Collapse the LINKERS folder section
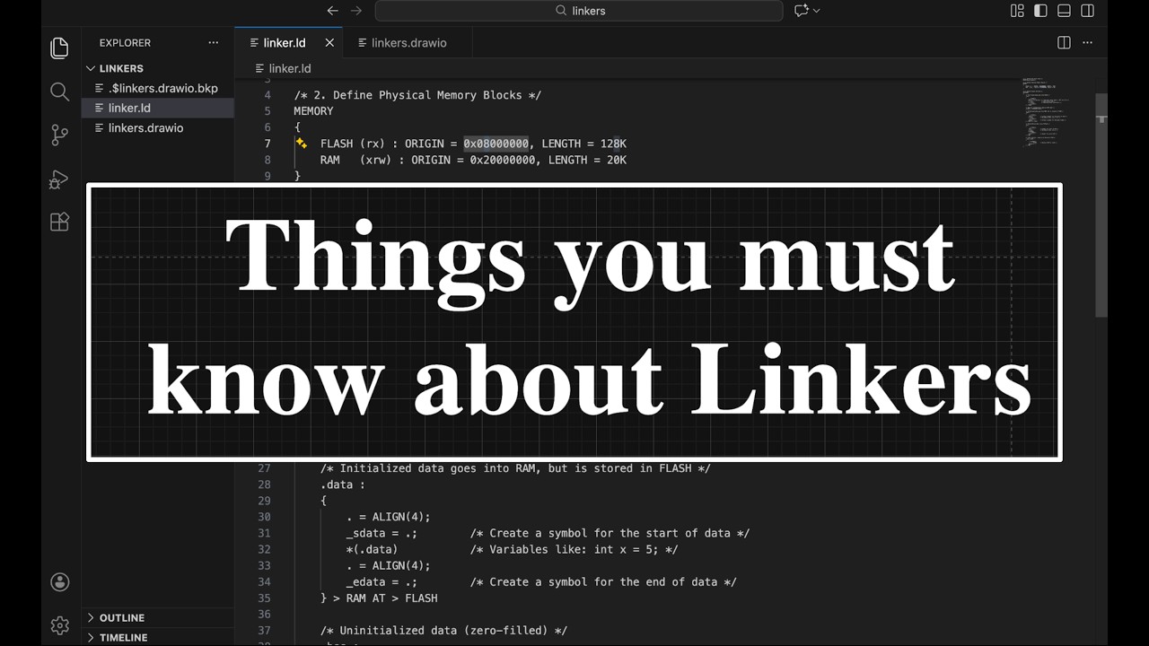The height and width of the screenshot is (646, 1149). [x=158, y=68]
